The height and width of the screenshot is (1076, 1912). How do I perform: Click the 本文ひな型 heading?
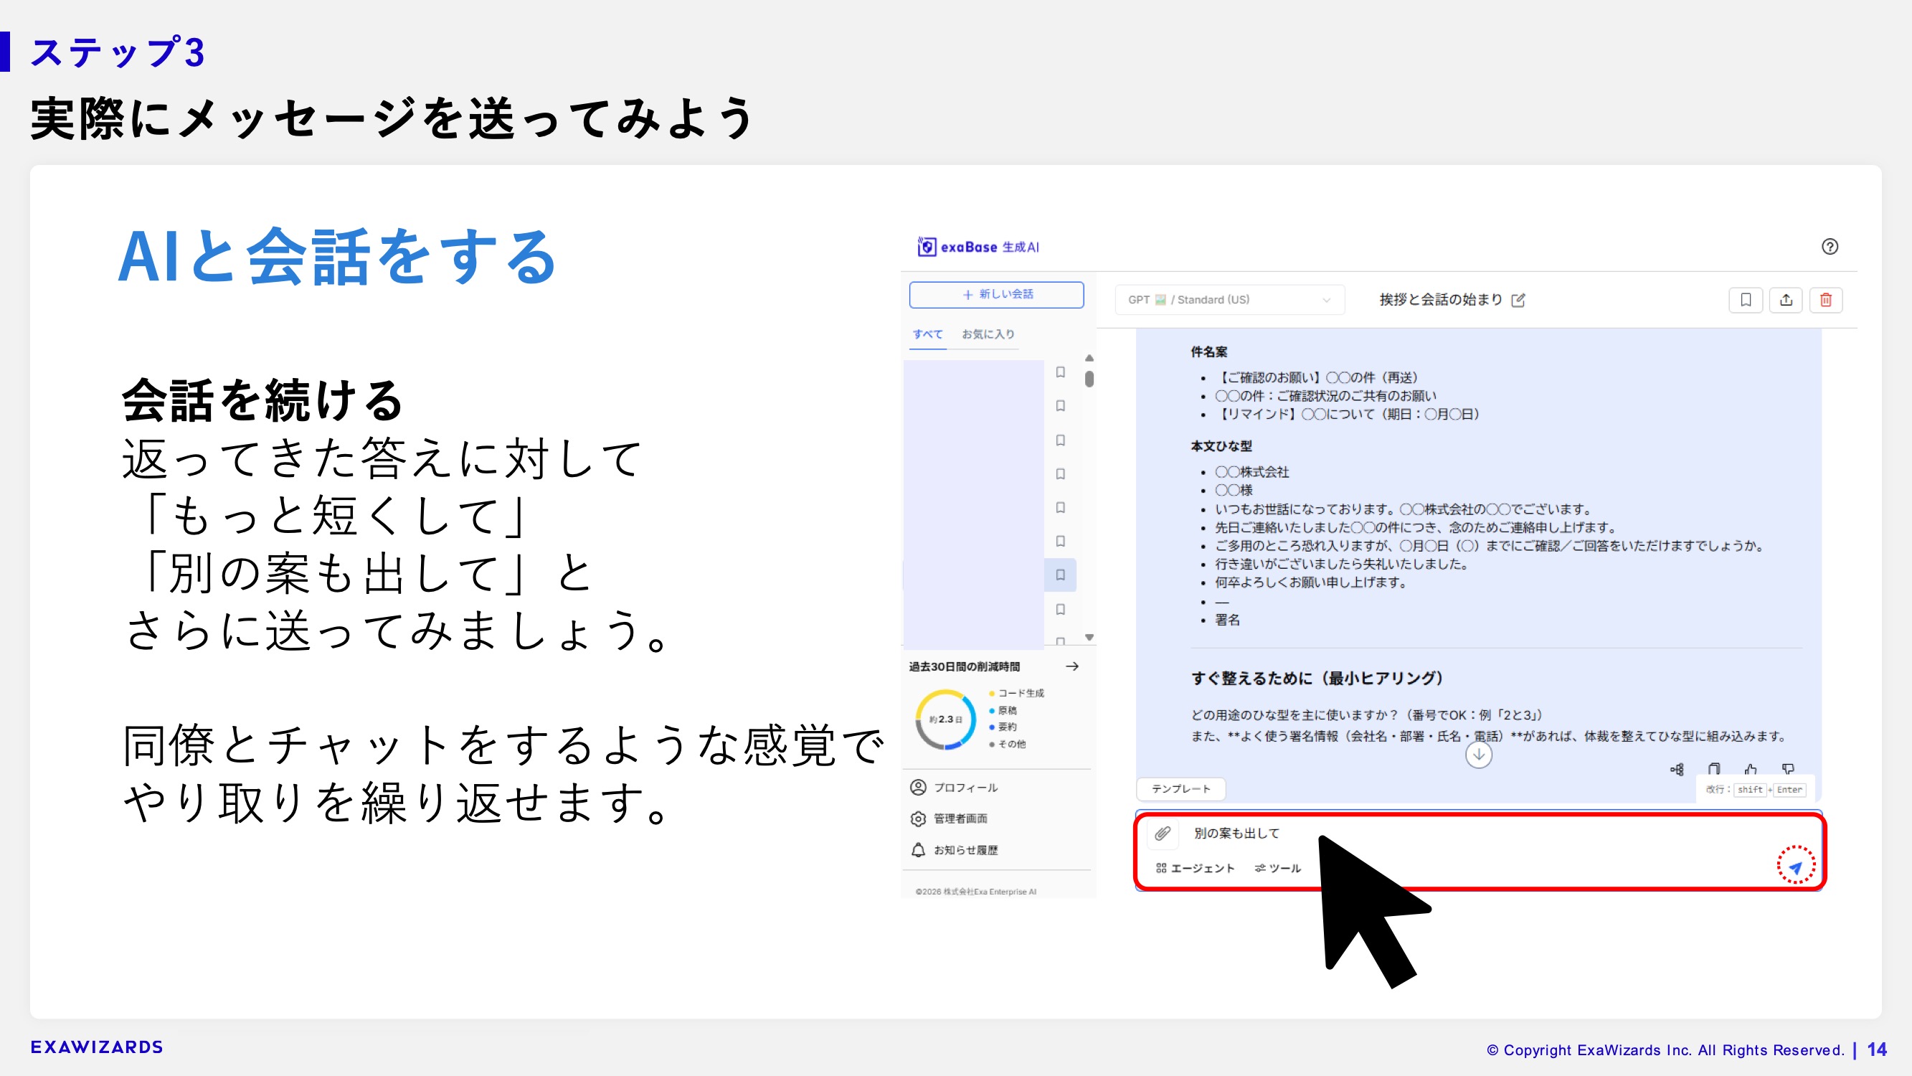1221,446
